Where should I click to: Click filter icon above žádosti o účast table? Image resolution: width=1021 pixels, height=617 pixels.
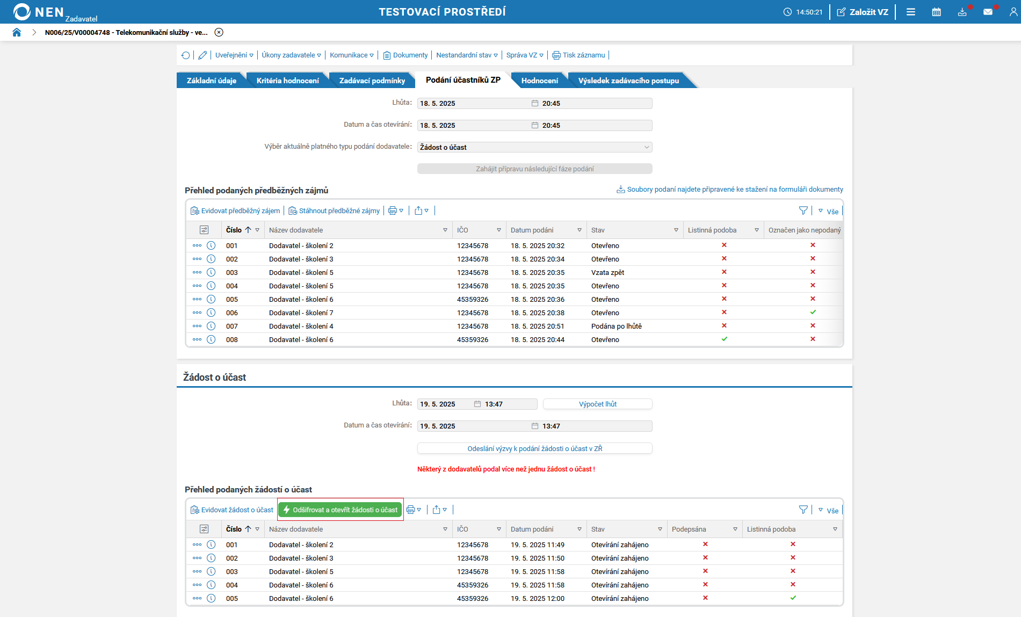point(803,510)
